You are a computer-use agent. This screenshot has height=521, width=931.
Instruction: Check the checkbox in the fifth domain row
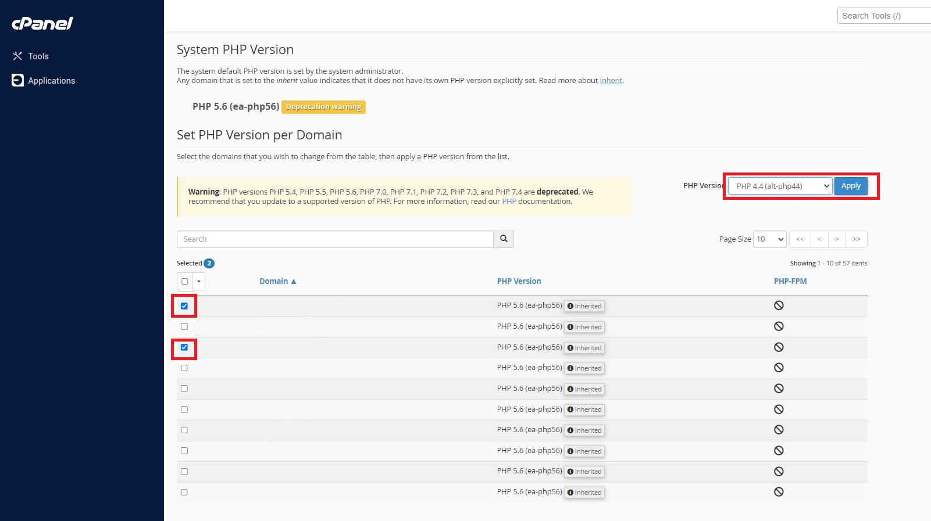(x=184, y=389)
